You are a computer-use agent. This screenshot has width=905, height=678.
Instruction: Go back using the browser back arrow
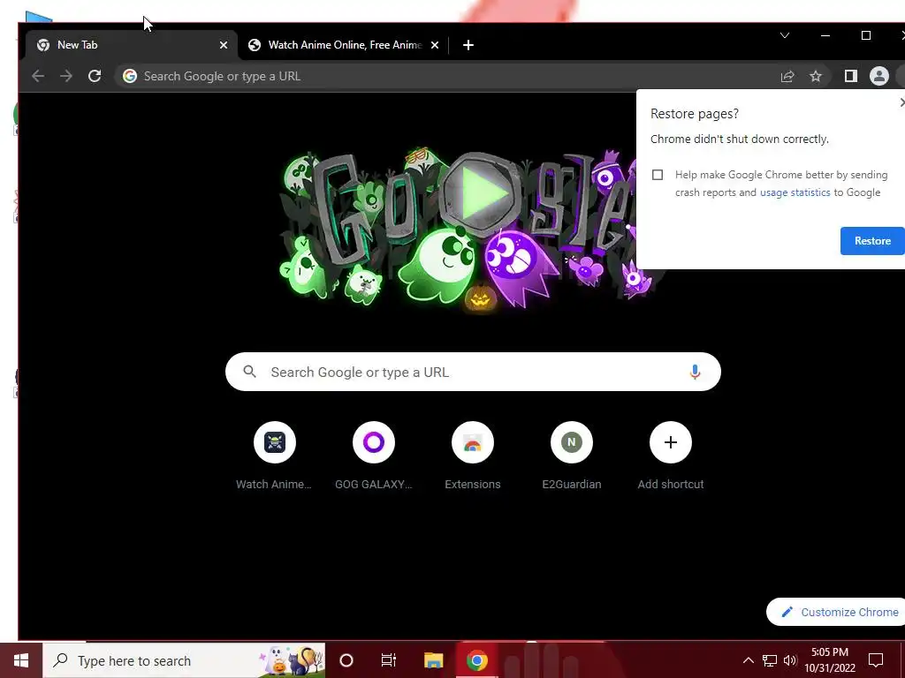coord(38,76)
